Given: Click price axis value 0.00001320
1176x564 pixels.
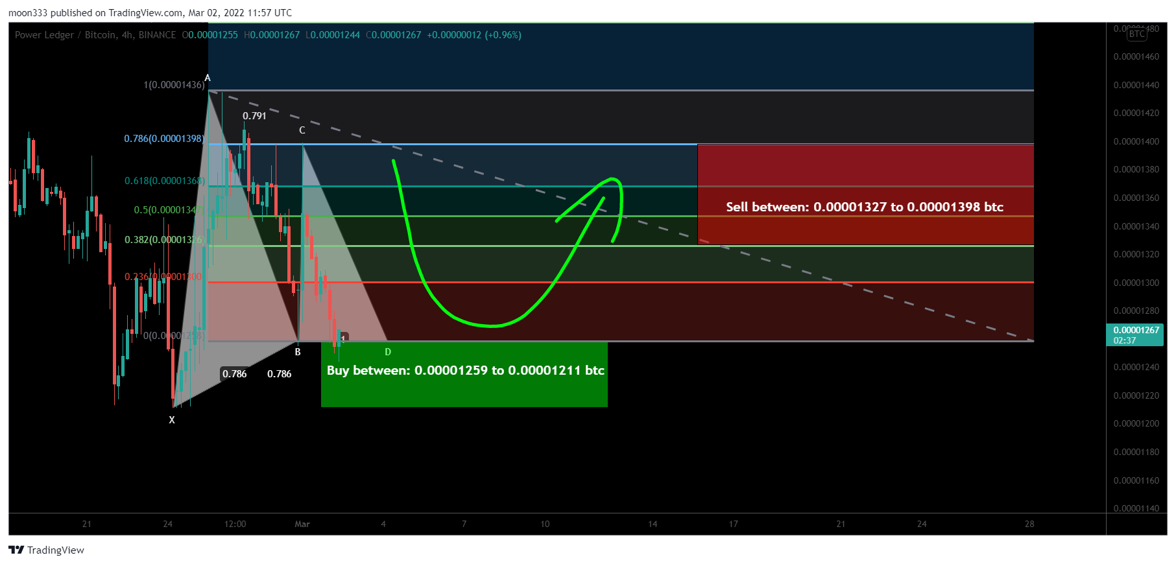Looking at the screenshot, I should click(x=1136, y=255).
